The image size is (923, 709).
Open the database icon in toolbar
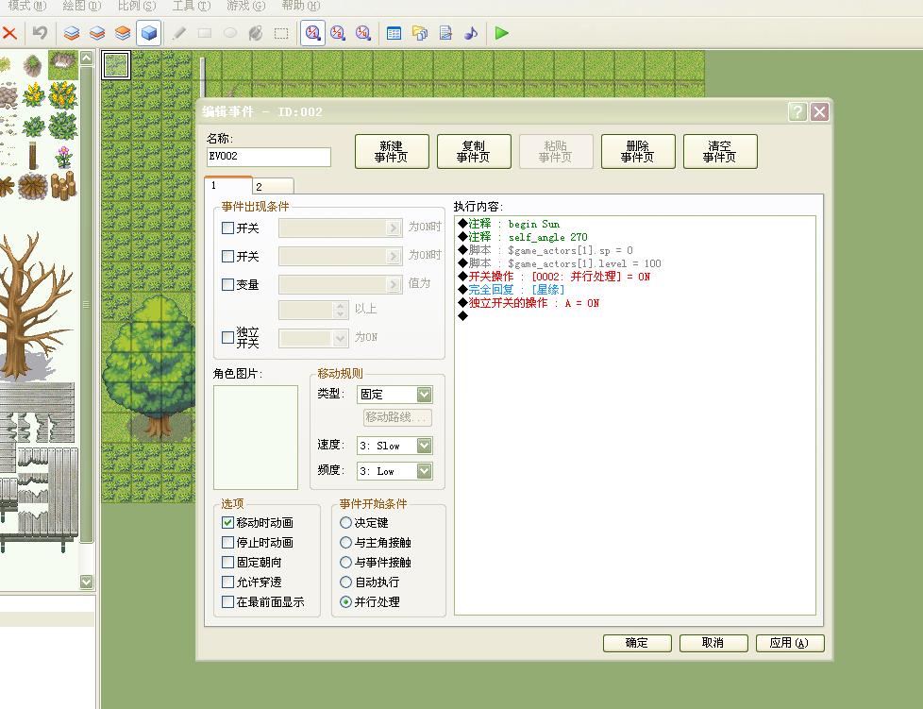394,33
